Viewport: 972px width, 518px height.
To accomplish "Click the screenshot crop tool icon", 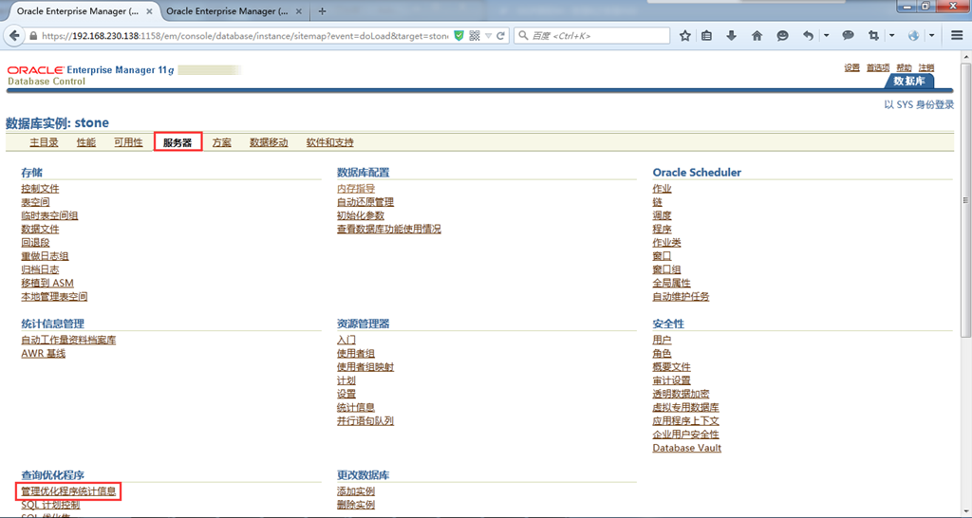I will tap(873, 36).
